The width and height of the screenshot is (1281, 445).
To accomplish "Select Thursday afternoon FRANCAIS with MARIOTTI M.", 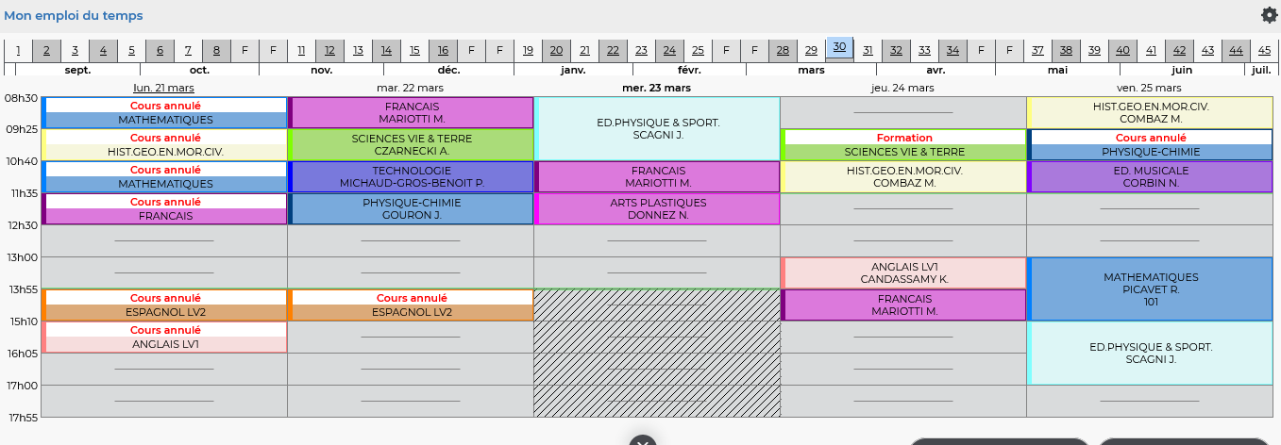I will click(x=903, y=305).
